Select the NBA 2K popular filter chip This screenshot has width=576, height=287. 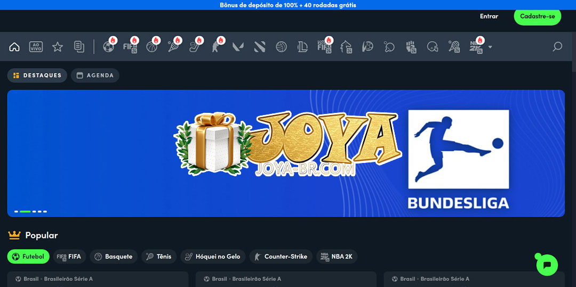click(x=337, y=257)
